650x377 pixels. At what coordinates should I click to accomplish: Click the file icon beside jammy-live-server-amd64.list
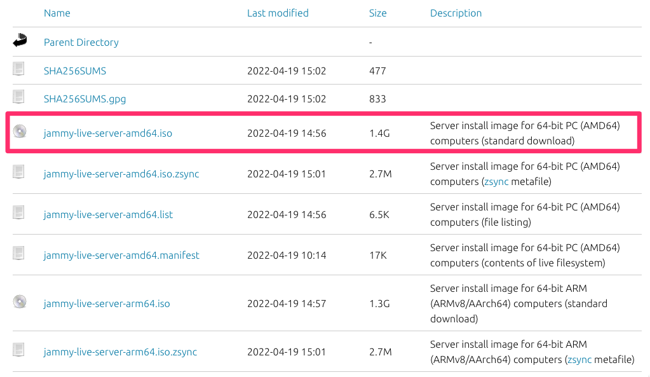18,212
